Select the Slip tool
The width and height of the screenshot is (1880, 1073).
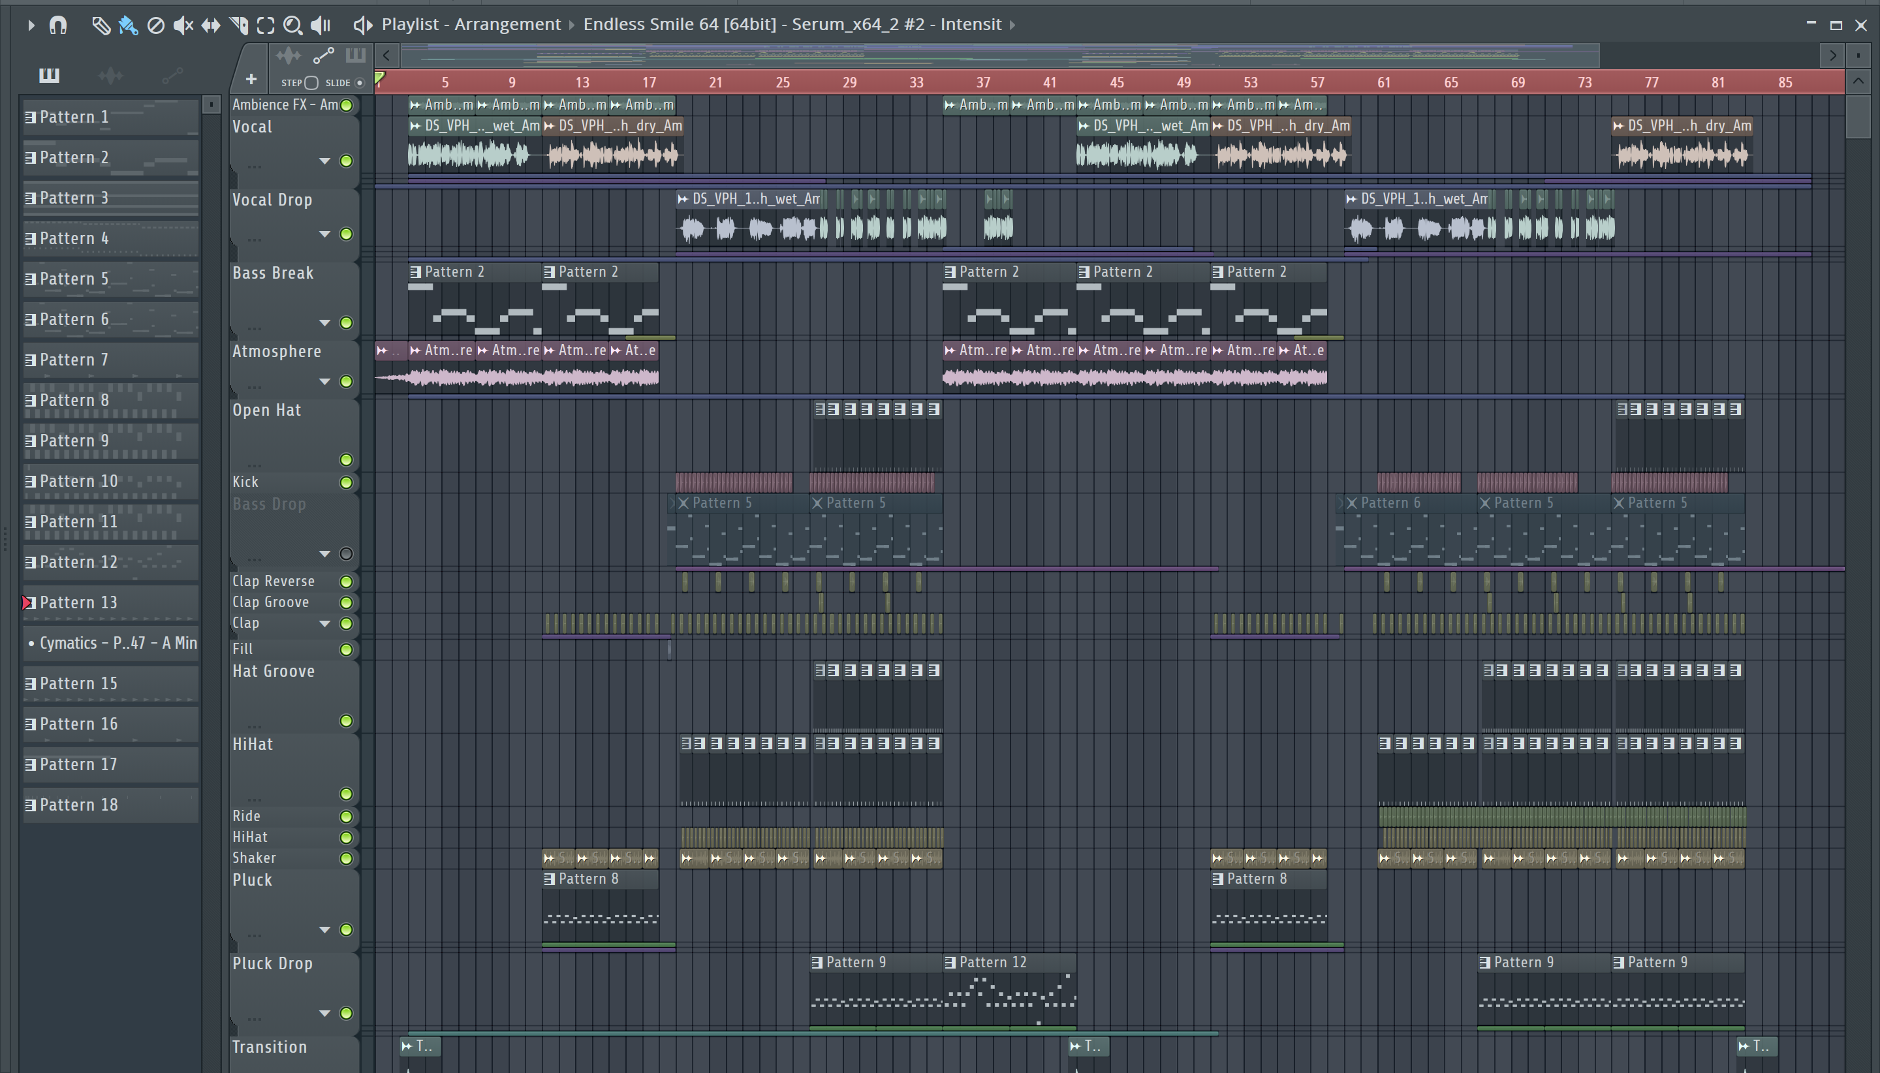tap(211, 25)
